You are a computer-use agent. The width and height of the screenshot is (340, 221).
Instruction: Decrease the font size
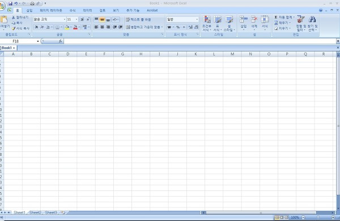(x=88, y=19)
